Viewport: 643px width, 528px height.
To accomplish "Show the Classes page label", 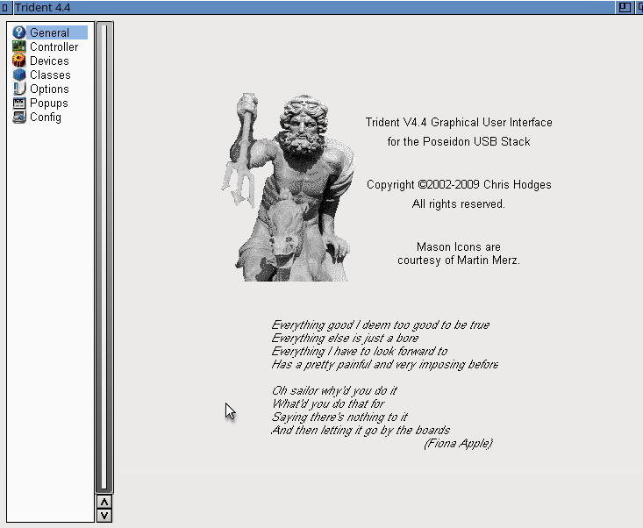I will pos(50,75).
